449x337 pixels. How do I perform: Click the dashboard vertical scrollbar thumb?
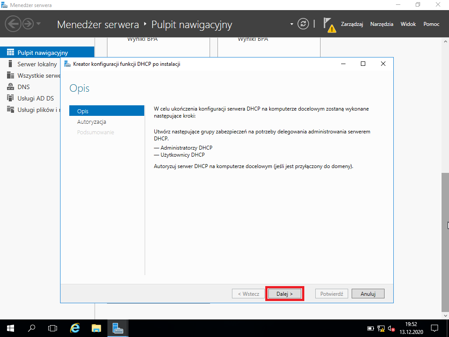tap(445, 242)
